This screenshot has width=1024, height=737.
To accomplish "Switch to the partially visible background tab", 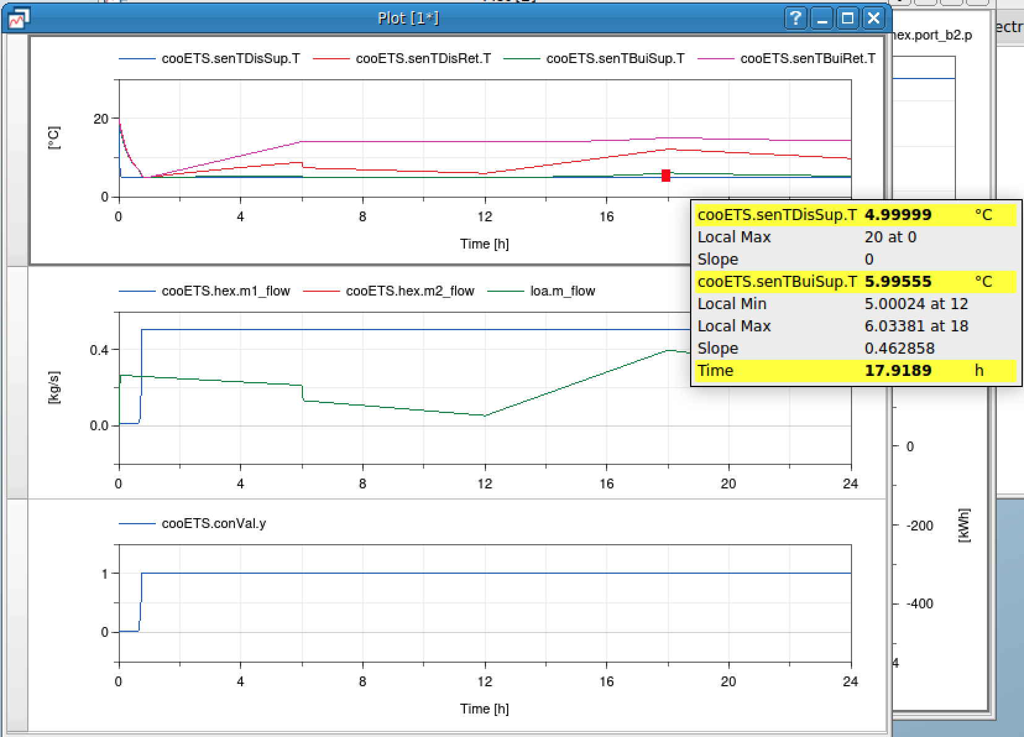I will (x=1008, y=27).
